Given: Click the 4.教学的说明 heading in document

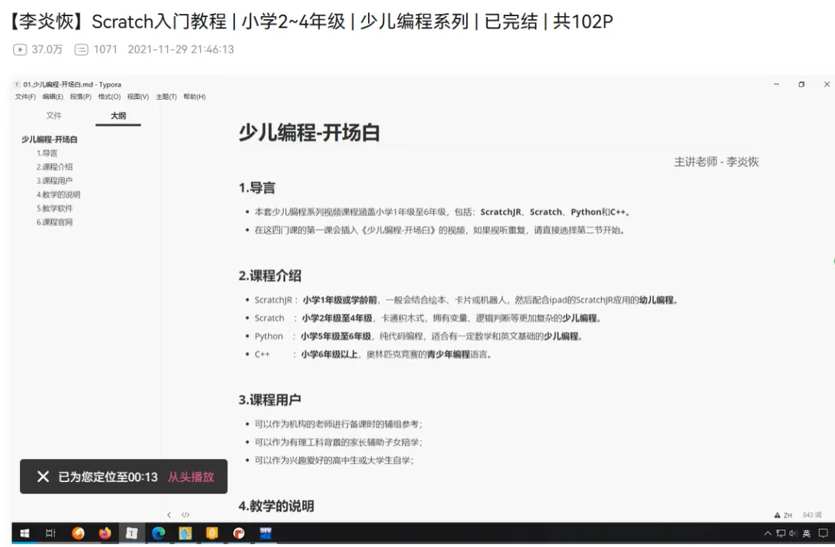Looking at the screenshot, I should (x=276, y=505).
